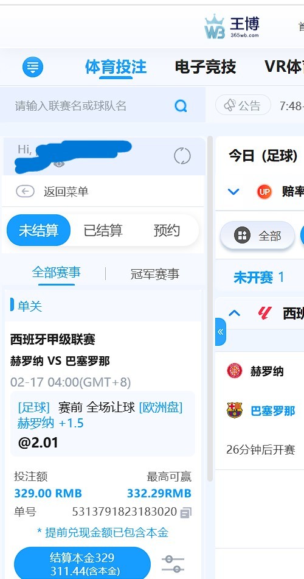Image resolution: width=304 pixels, height=579 pixels.
Task: Click the 结算本金329 cash-out button
Action: 82,564
